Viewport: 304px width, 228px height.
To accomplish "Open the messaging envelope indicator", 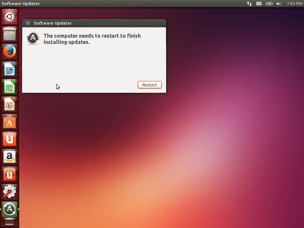I will (259, 3).
